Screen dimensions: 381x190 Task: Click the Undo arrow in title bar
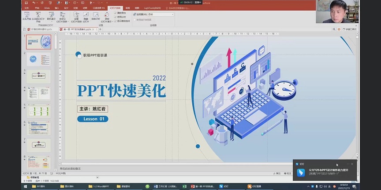tap(34, 3)
